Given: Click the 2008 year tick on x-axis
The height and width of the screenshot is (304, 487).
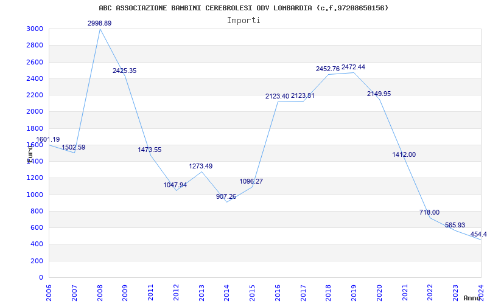Looking at the screenshot, I should (x=100, y=292).
